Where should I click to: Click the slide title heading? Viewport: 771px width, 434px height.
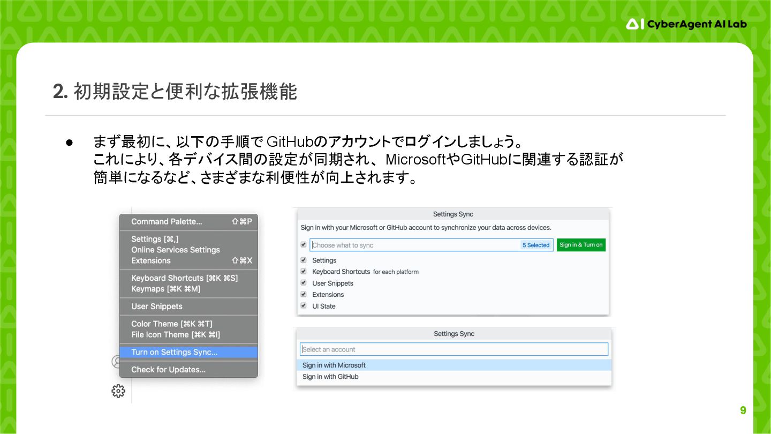click(x=175, y=92)
